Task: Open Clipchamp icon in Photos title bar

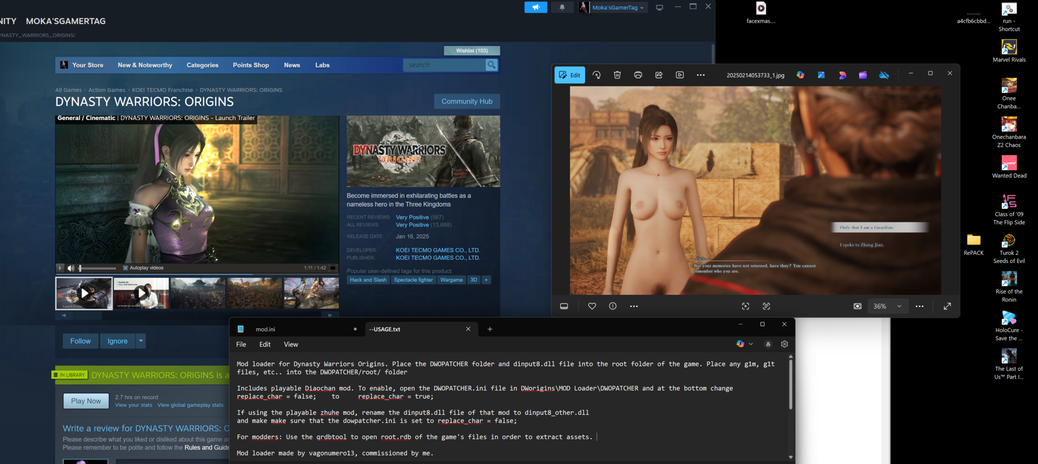Action: pos(863,75)
